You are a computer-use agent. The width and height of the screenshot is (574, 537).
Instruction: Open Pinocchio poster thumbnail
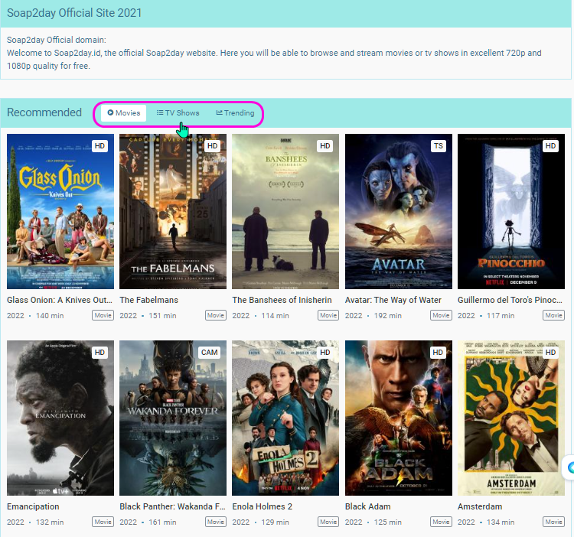pos(511,211)
